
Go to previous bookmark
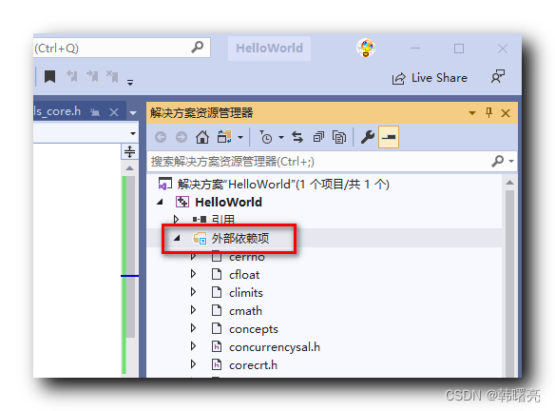[x=72, y=76]
